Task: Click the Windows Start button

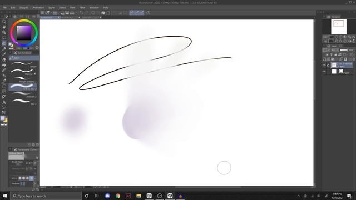Action: [x=5, y=196]
